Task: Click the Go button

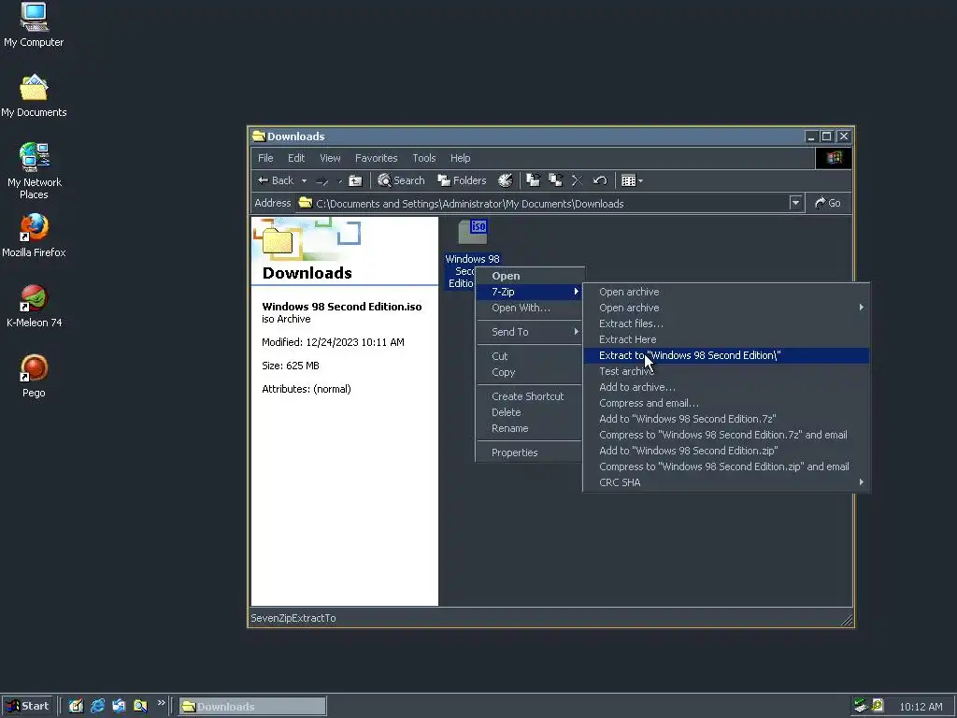Action: (828, 203)
